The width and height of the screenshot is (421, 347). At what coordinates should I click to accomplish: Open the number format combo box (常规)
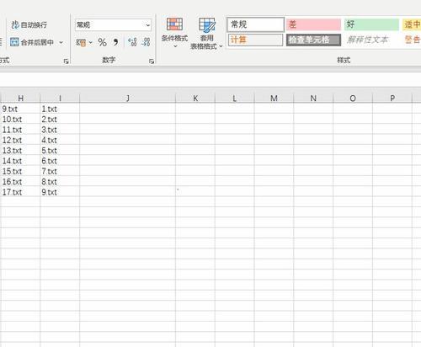[x=113, y=25]
